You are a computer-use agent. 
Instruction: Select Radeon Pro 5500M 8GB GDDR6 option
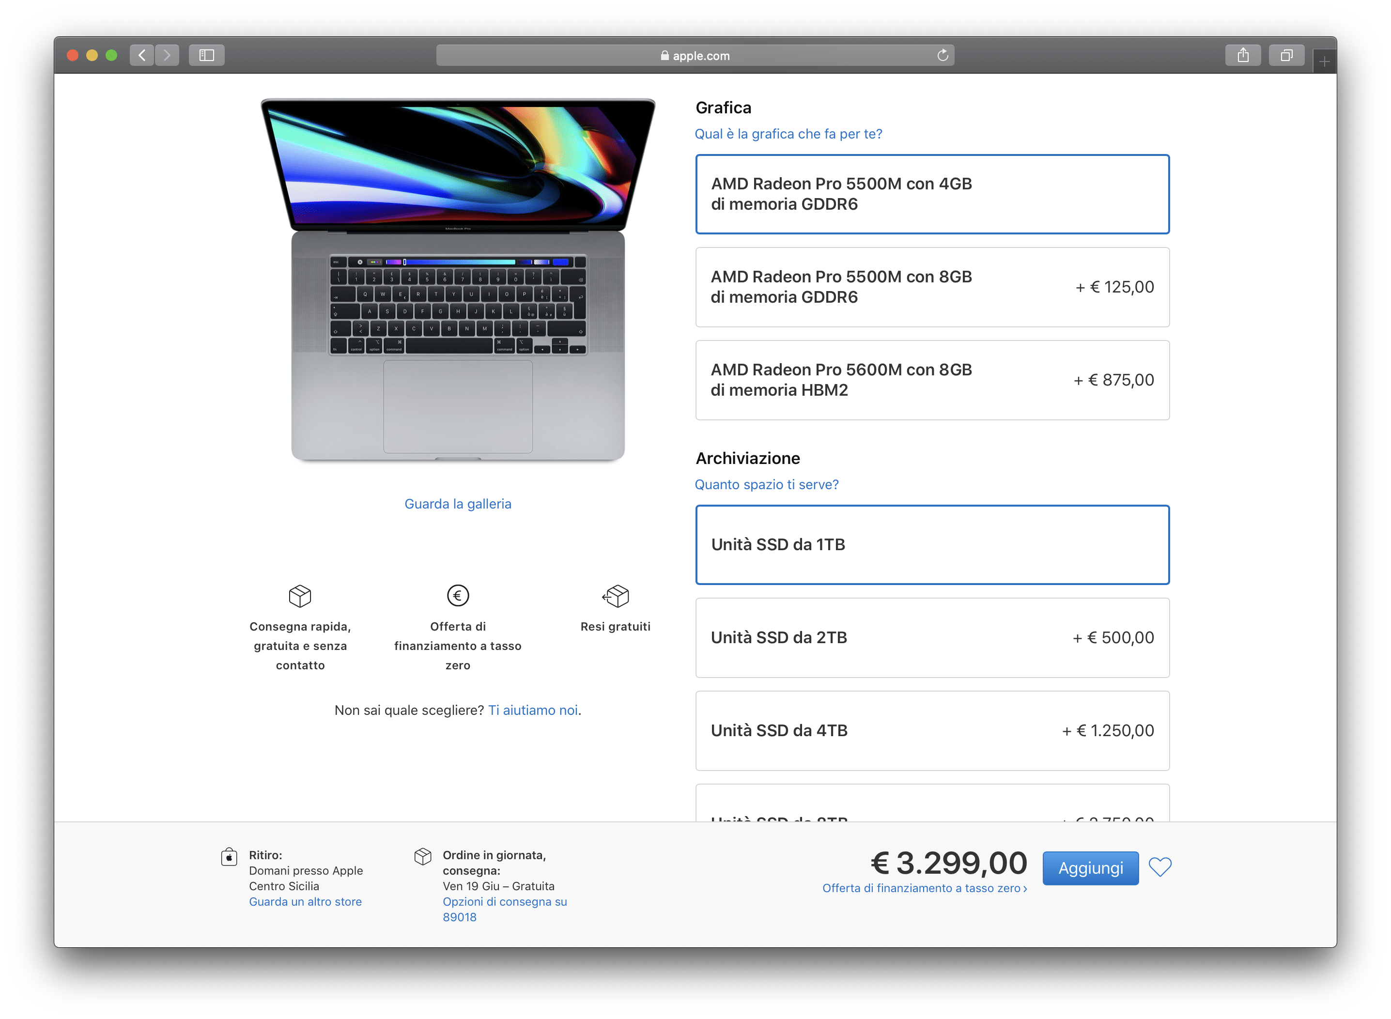932,288
